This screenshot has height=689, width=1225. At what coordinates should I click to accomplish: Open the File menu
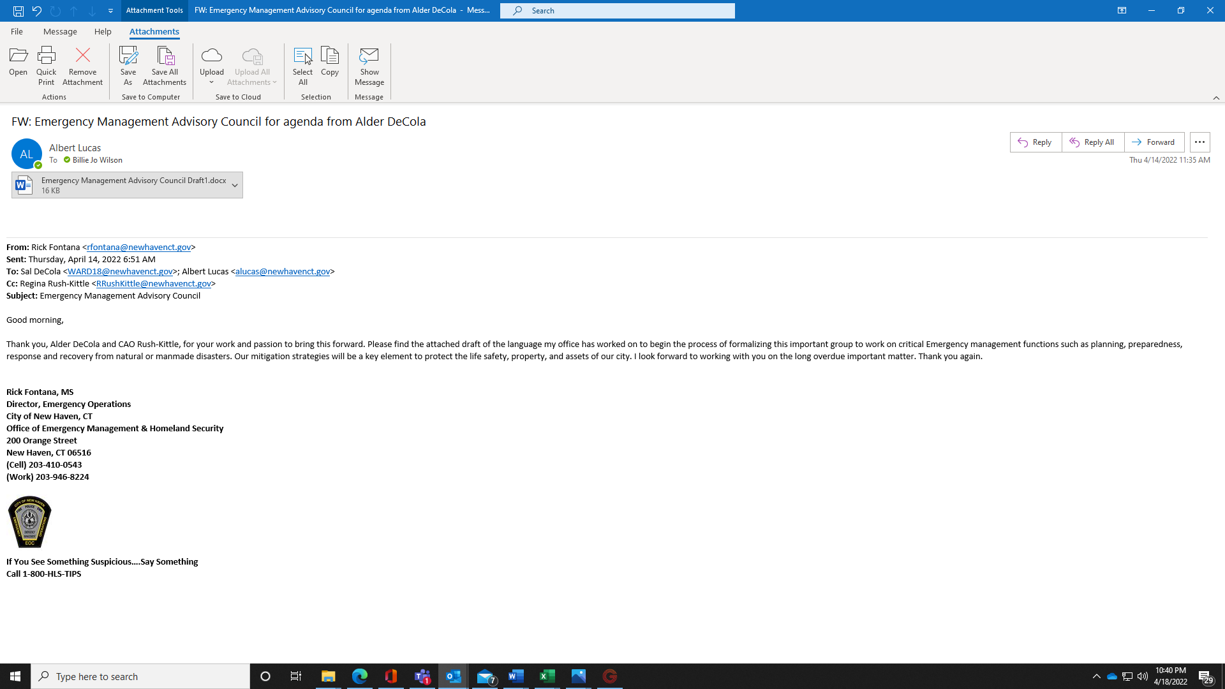point(17,31)
